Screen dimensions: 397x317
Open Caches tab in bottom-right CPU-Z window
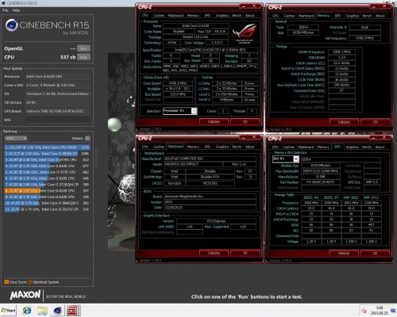289,147
